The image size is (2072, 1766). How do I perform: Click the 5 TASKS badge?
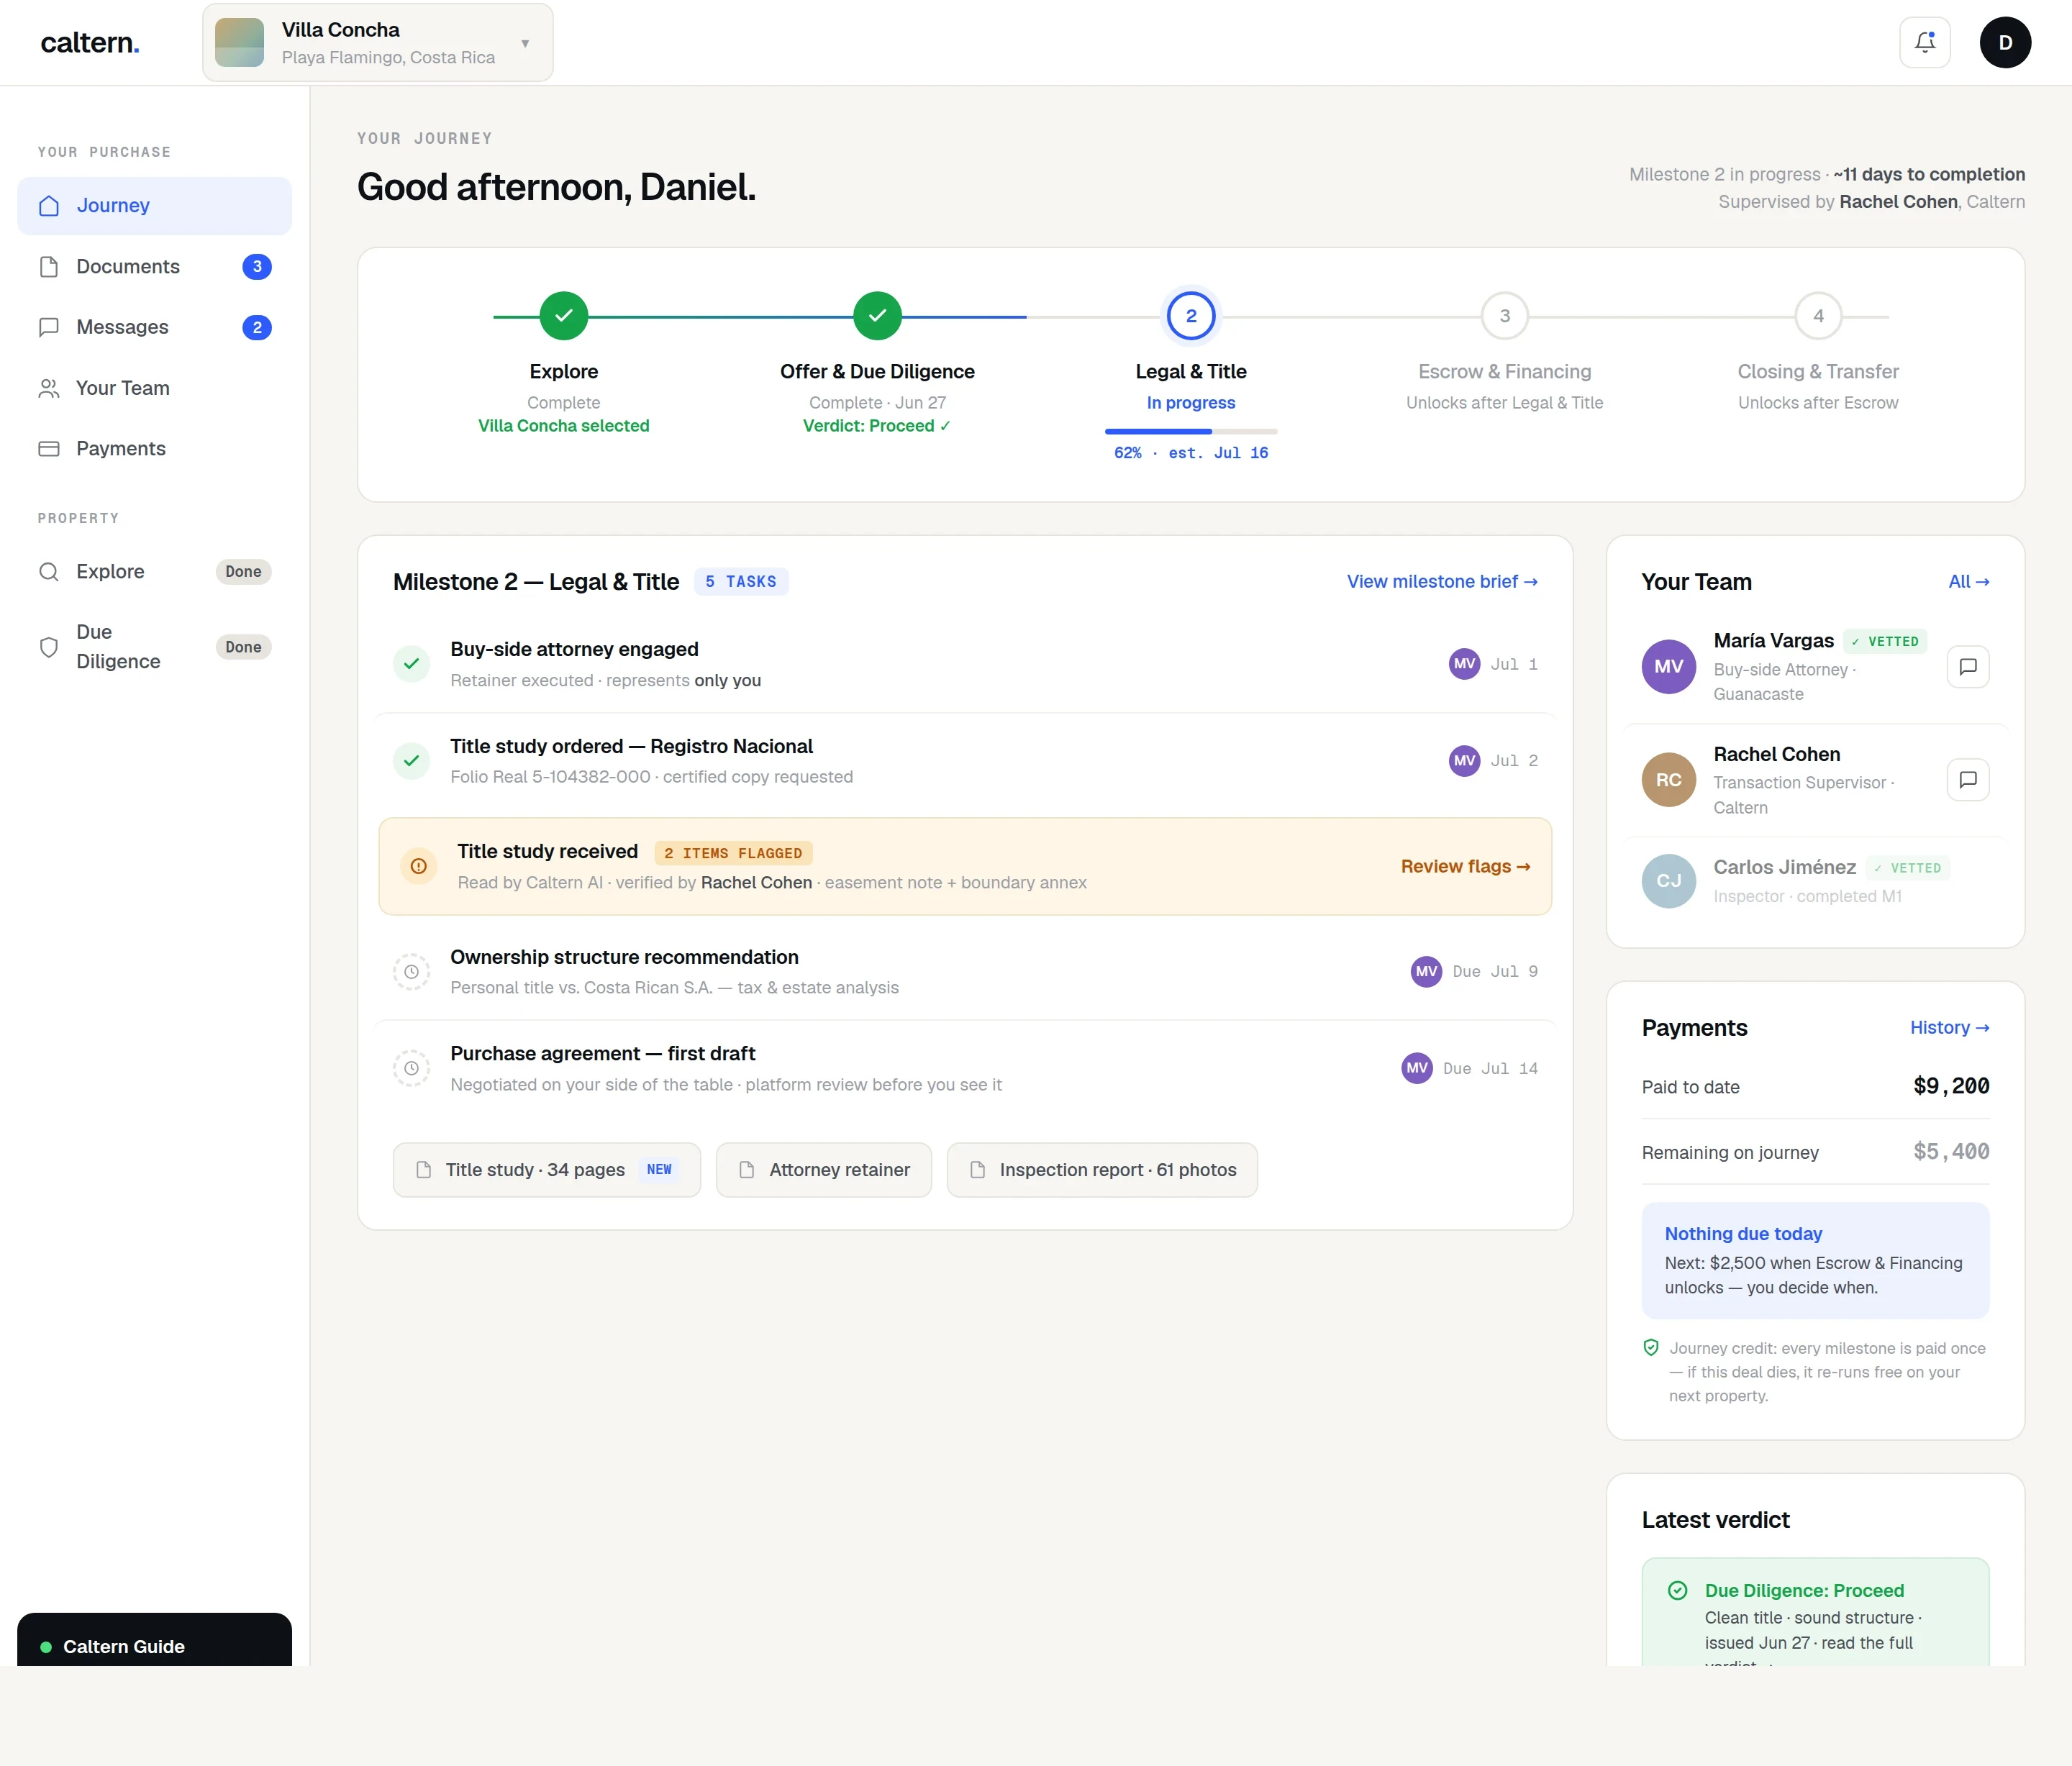(740, 582)
